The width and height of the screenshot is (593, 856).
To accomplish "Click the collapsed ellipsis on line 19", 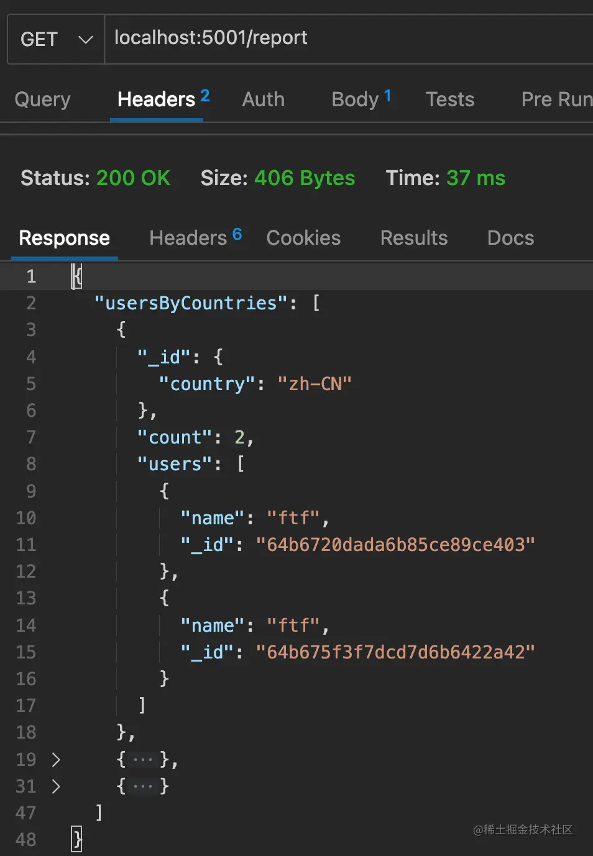I will click(143, 759).
